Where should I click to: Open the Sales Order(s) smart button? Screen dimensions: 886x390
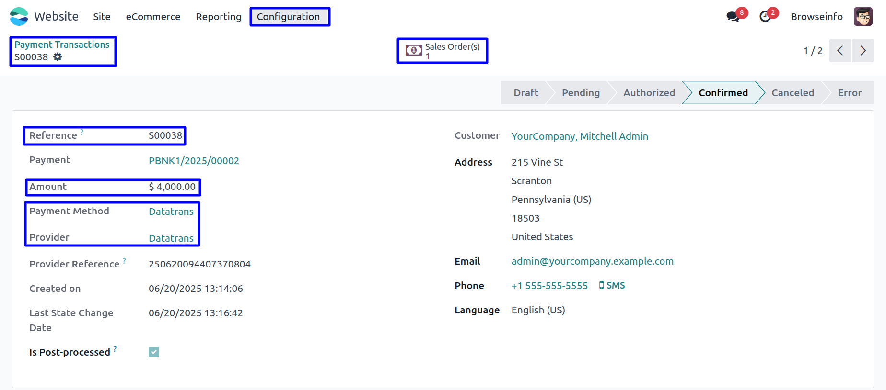(443, 51)
